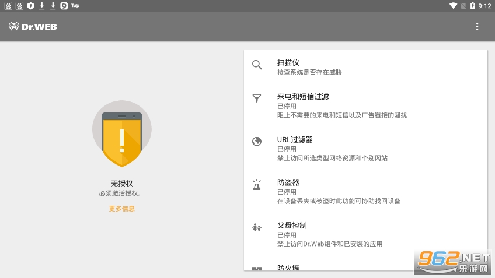Tap the call and SMS filter funnel icon
Image resolution: width=495 pixels, height=278 pixels.
[x=257, y=98]
